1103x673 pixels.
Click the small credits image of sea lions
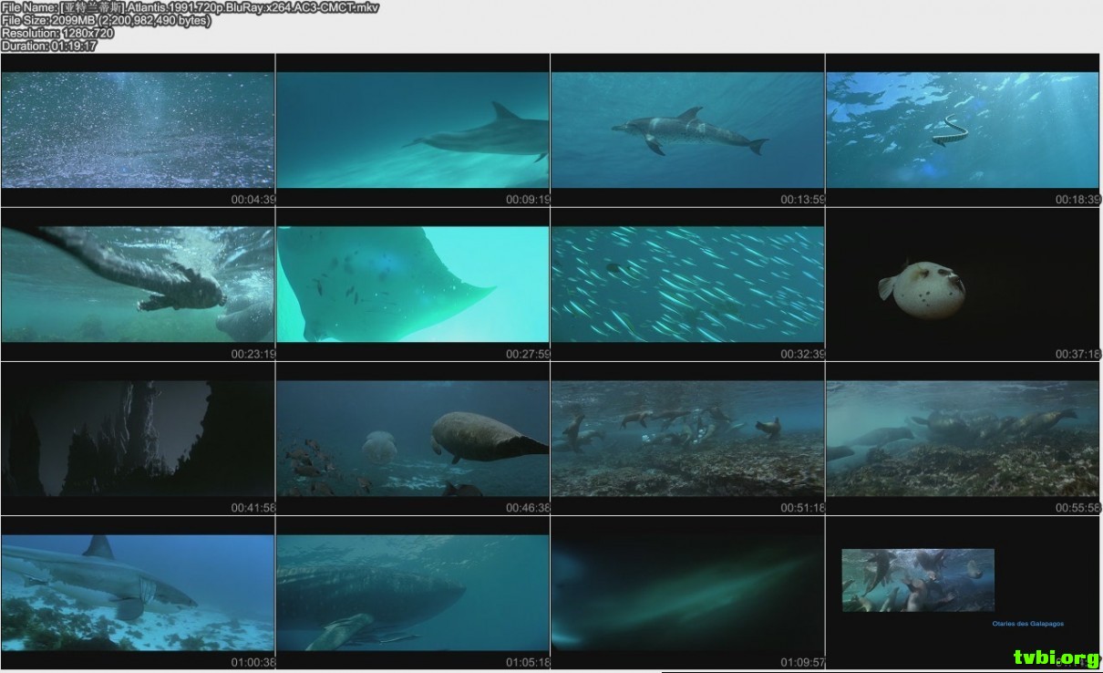[x=917, y=580]
